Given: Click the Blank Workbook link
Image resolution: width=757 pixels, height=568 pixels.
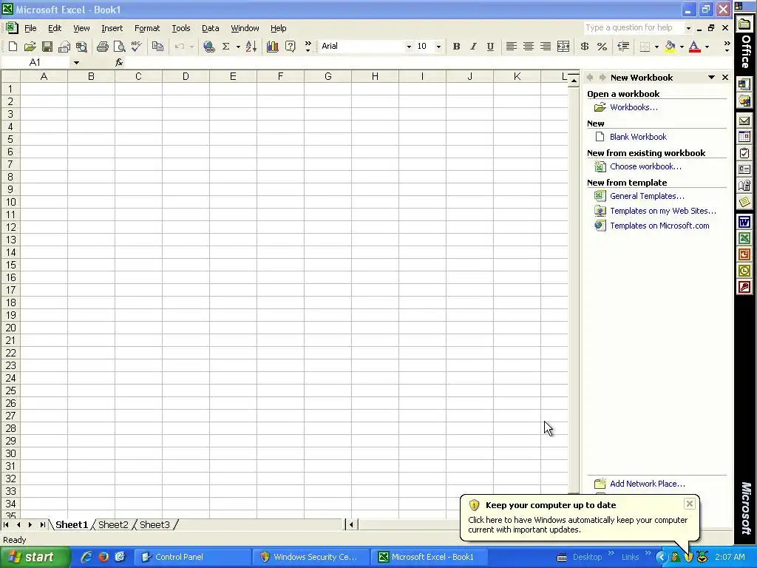Looking at the screenshot, I should click(638, 137).
